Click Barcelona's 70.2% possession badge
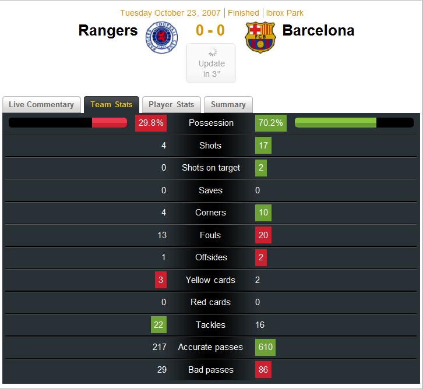The height and width of the screenshot is (389, 423). point(271,123)
